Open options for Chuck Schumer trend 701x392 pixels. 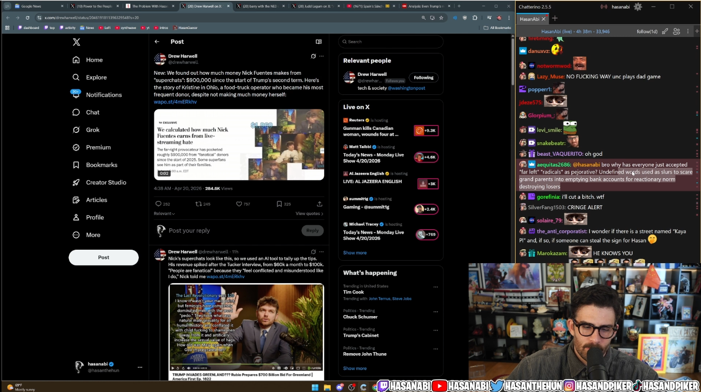[436, 311]
